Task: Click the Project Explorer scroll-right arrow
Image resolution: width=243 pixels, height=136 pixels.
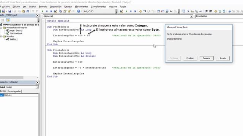Action: coord(38,77)
